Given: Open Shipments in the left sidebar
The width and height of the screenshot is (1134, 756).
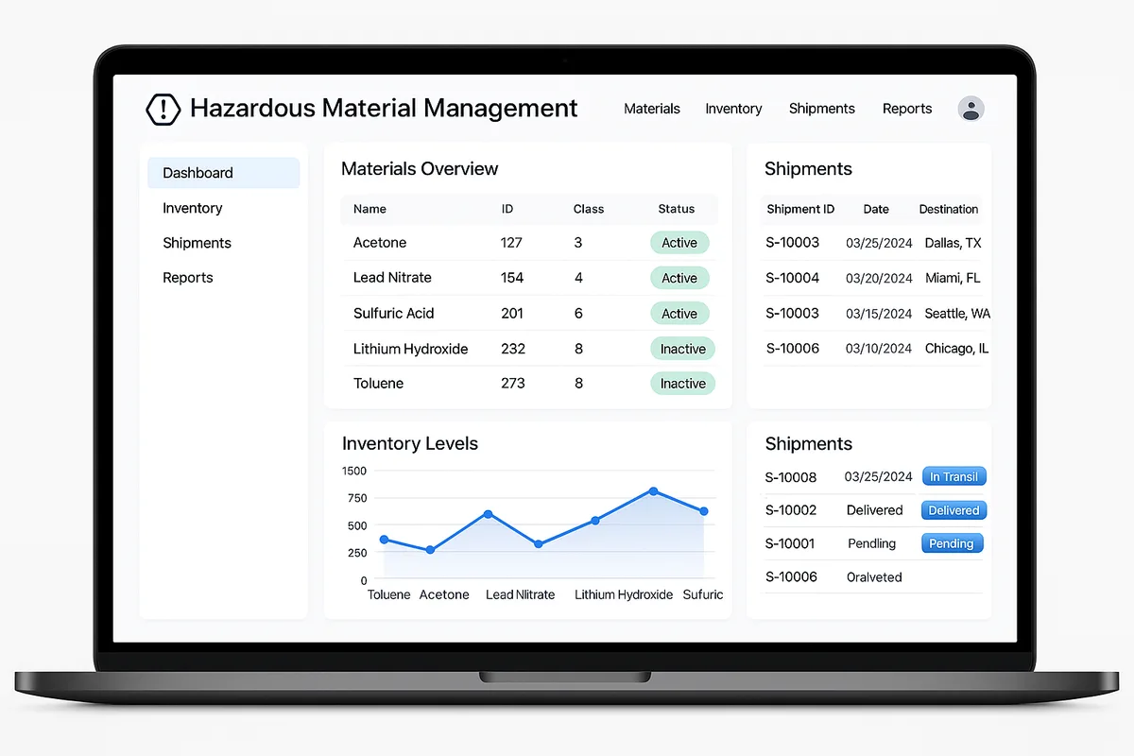Looking at the screenshot, I should [197, 243].
